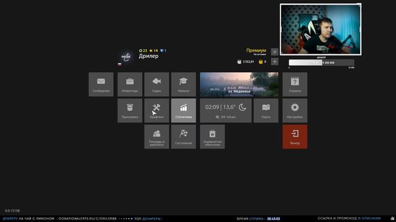Click the stream timer 00:43:03
This screenshot has height=222, width=396.
click(273, 219)
